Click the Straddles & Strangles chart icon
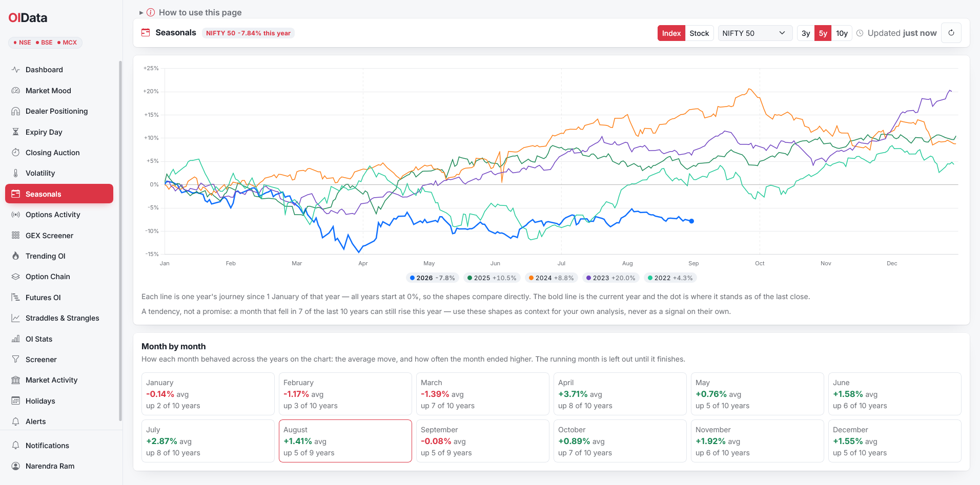This screenshot has height=485, width=980. pos(16,318)
